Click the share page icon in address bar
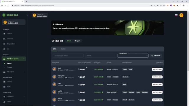The width and height of the screenshot is (189, 106). point(161,5)
